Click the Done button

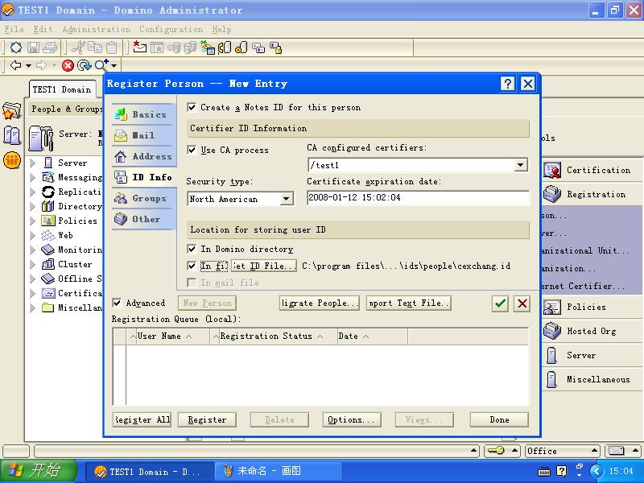pos(499,419)
